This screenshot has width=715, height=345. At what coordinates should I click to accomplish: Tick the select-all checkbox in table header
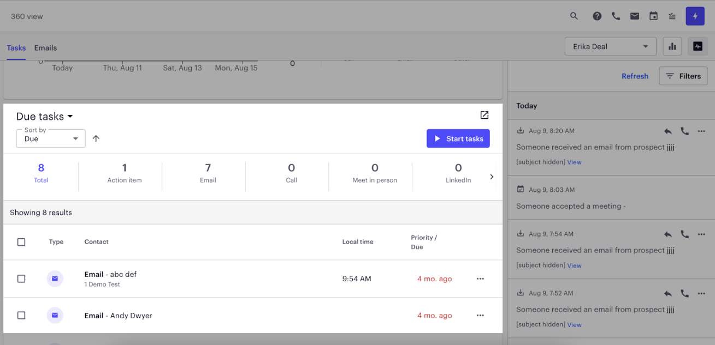pyautogui.click(x=21, y=242)
